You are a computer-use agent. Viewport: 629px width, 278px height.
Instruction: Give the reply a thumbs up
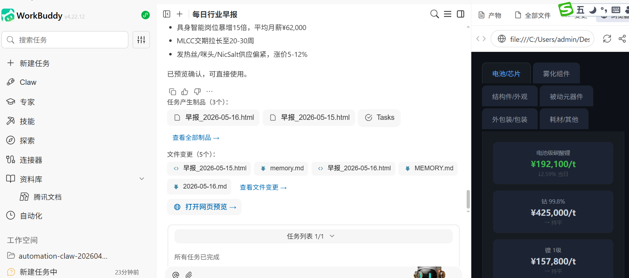point(185,92)
